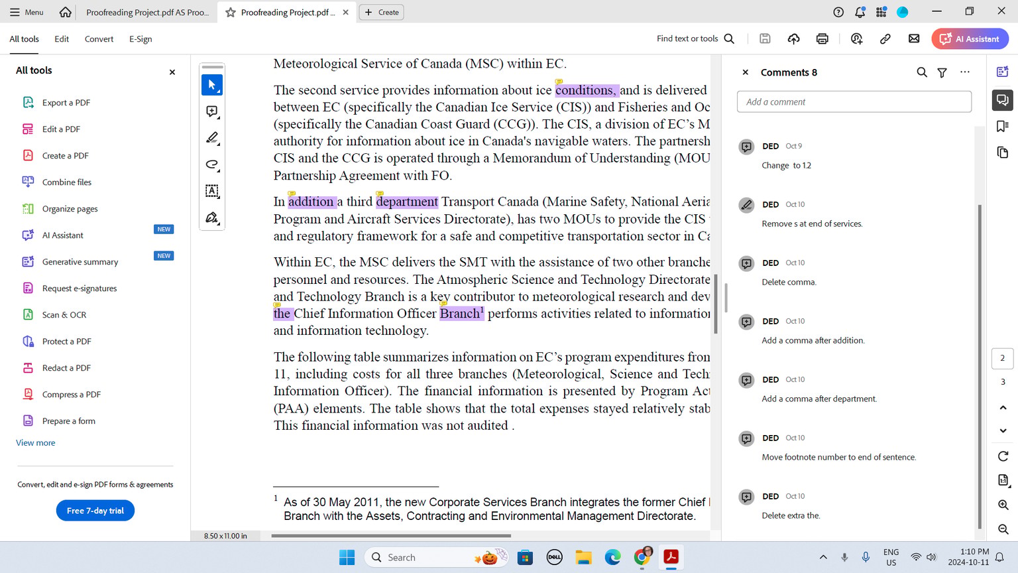The image size is (1018, 573).
Task: Search comments with magnifier icon
Action: (922, 72)
